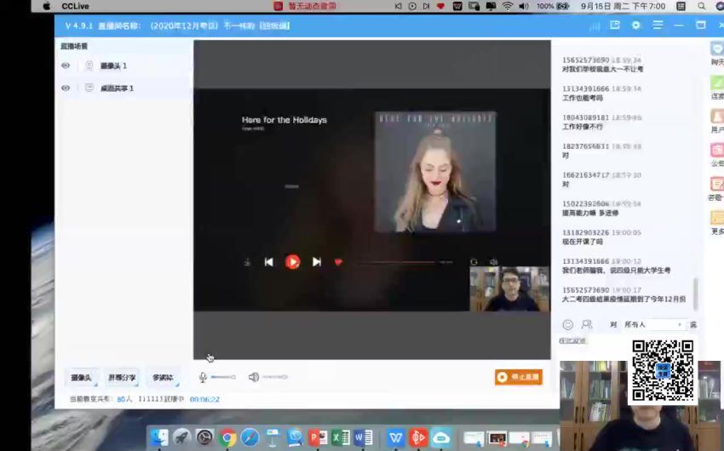Open PowerPoint from the Dock
This screenshot has height=451, width=724.
point(318,437)
